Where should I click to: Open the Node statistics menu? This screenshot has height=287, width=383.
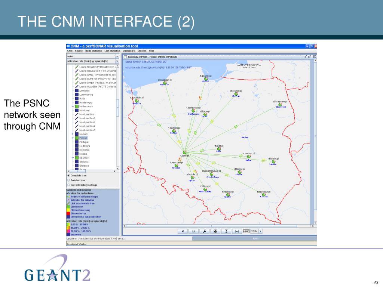tap(94, 51)
